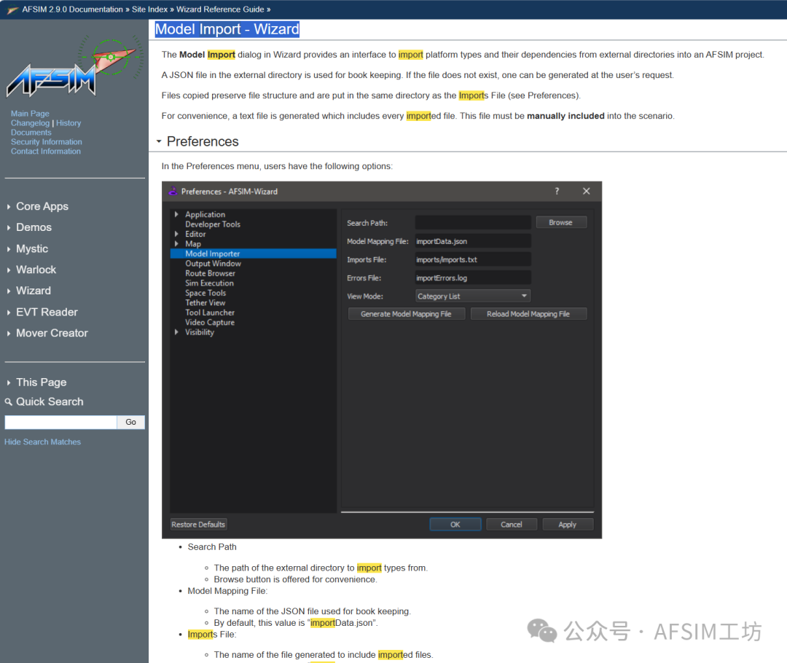Click Generate Model Mapping File button

(x=406, y=314)
